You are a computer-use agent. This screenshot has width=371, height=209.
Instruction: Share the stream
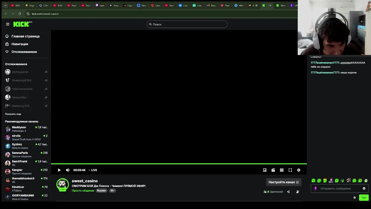288,192
